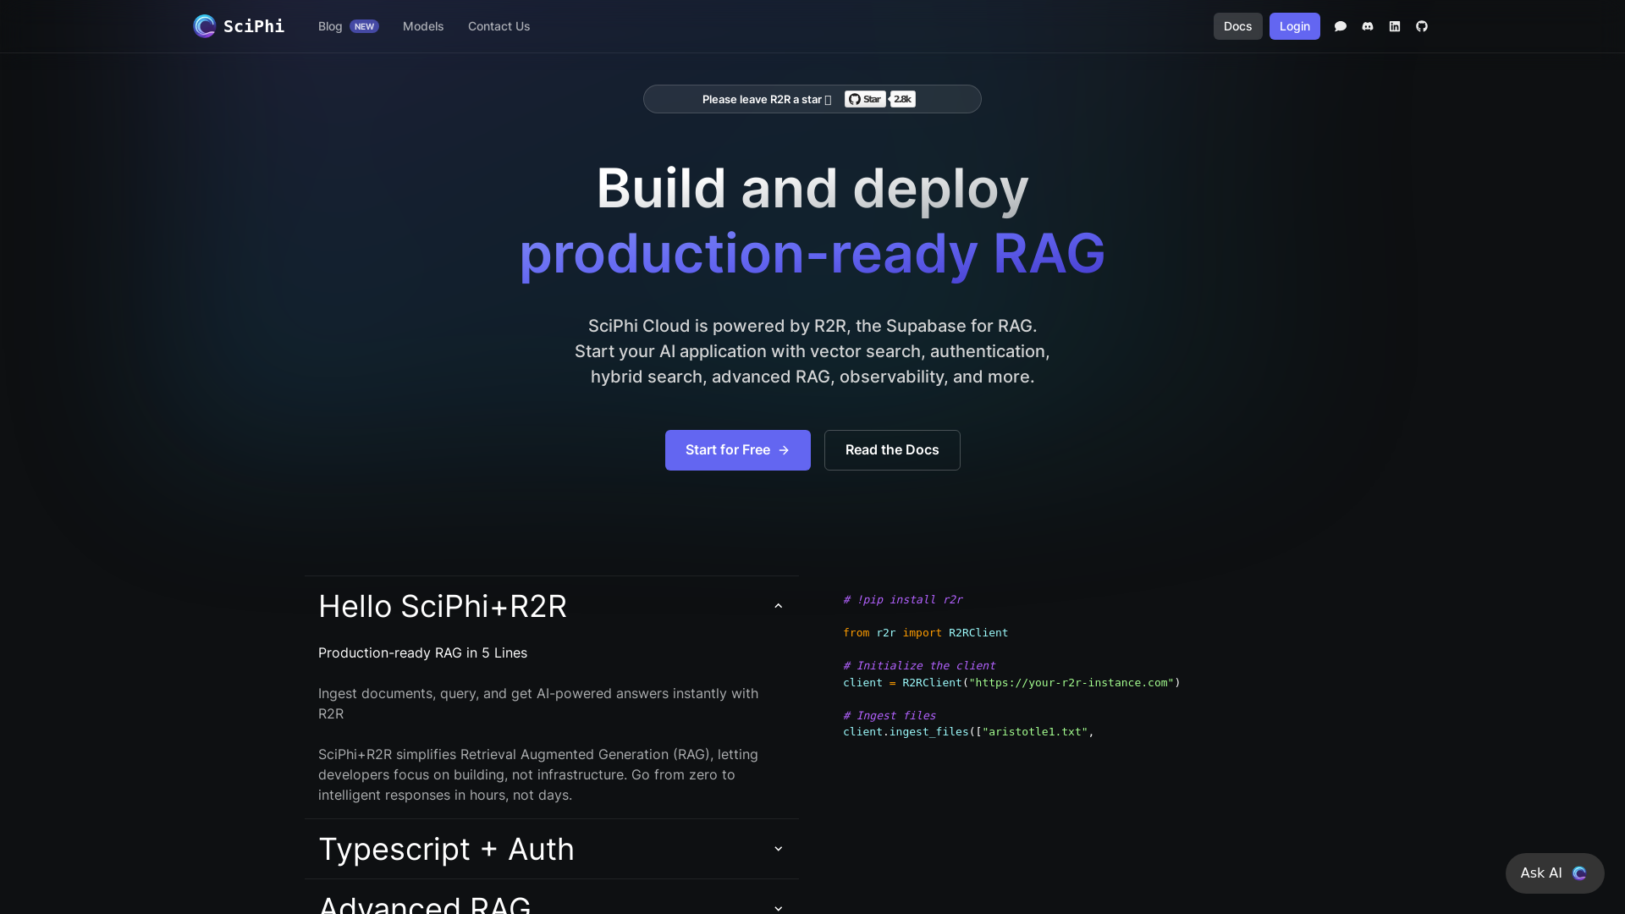Click the 'Build and deploy' headline
1625x914 pixels.
[x=812, y=188]
